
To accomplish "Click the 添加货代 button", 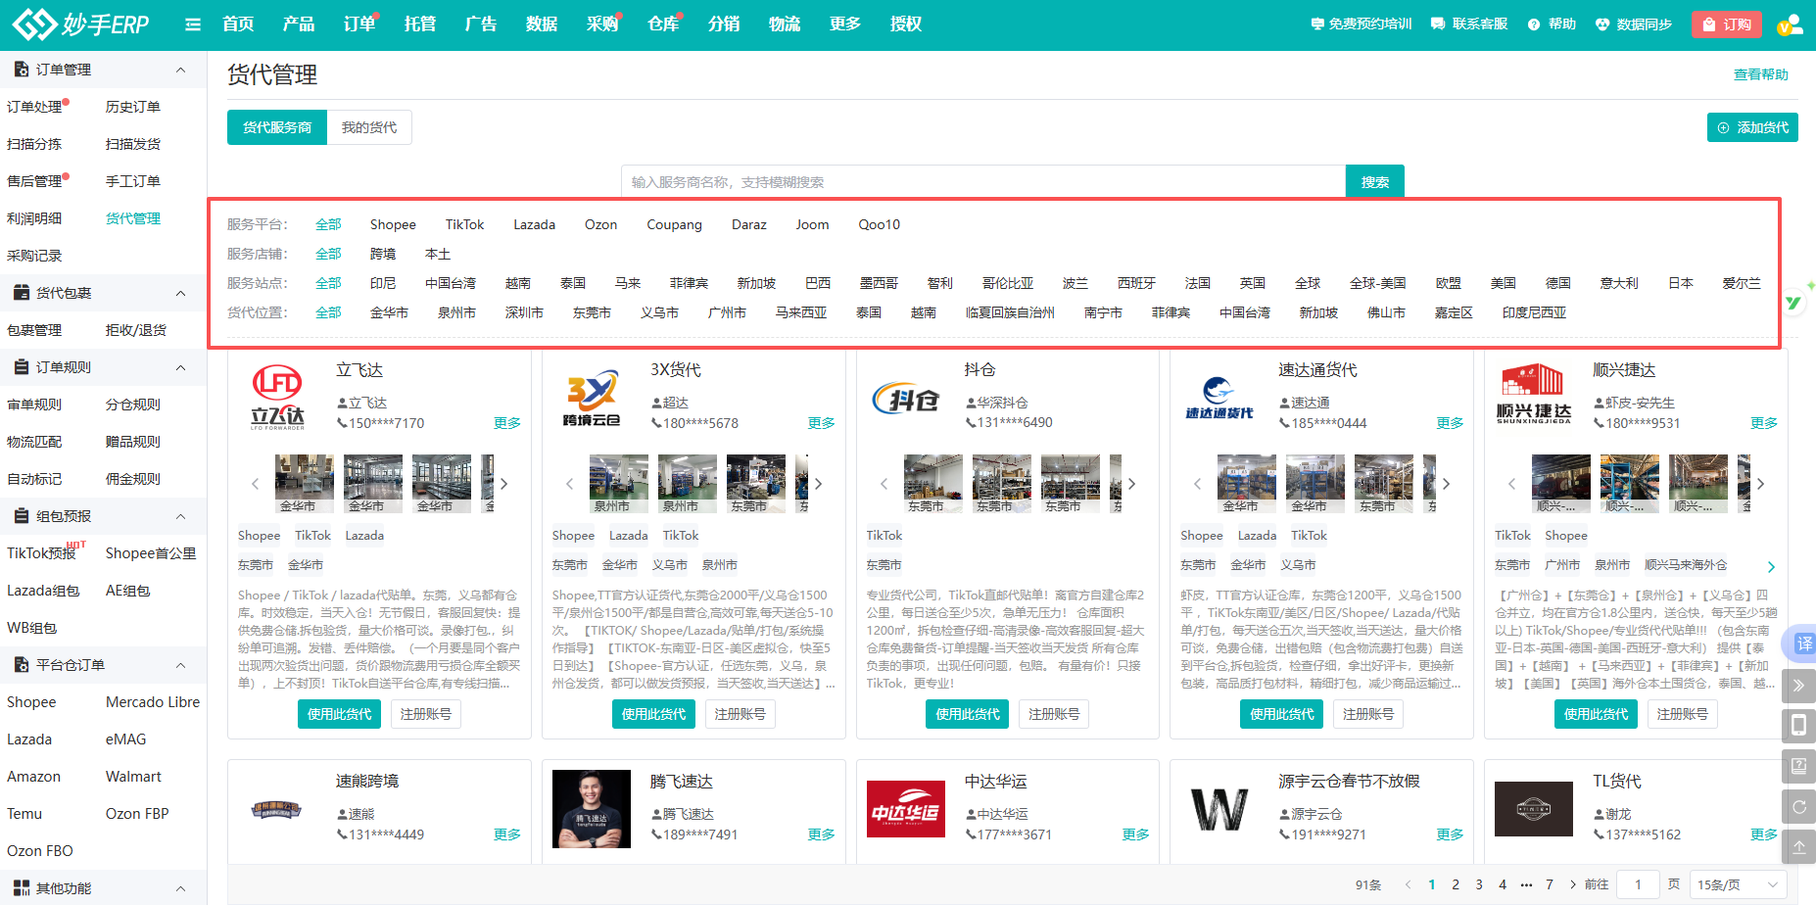I will point(1752,127).
